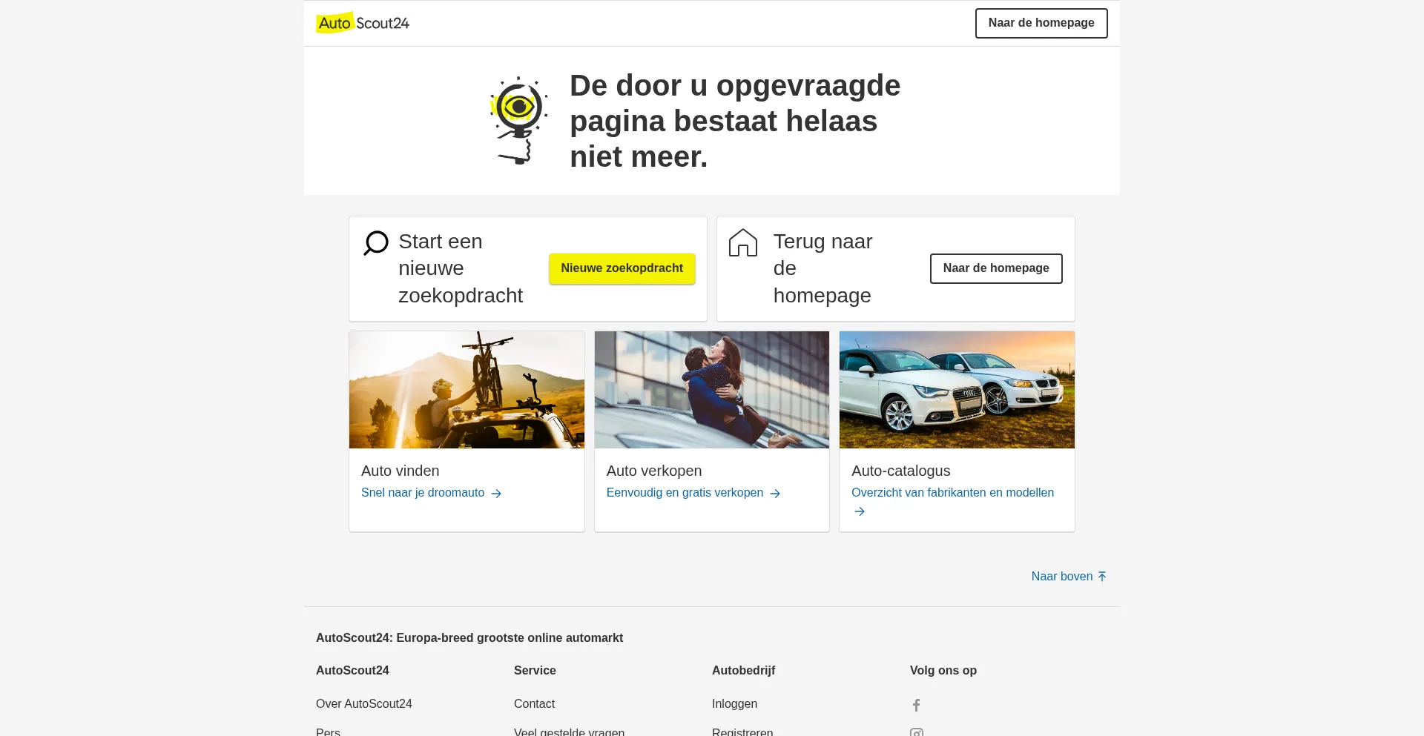Open the Over AutoScout24 footer link

(364, 704)
